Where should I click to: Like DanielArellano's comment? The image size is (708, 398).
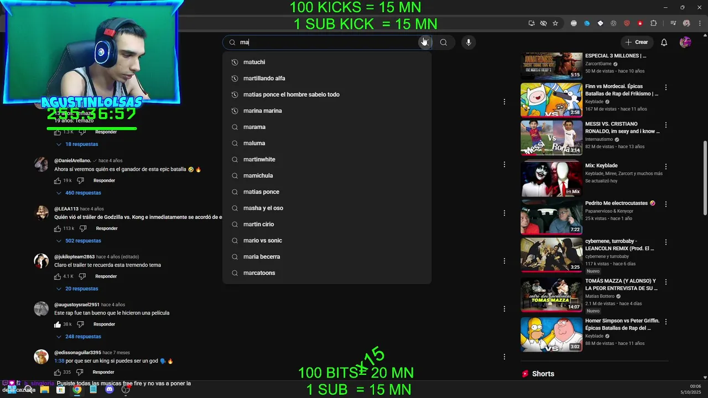click(58, 181)
